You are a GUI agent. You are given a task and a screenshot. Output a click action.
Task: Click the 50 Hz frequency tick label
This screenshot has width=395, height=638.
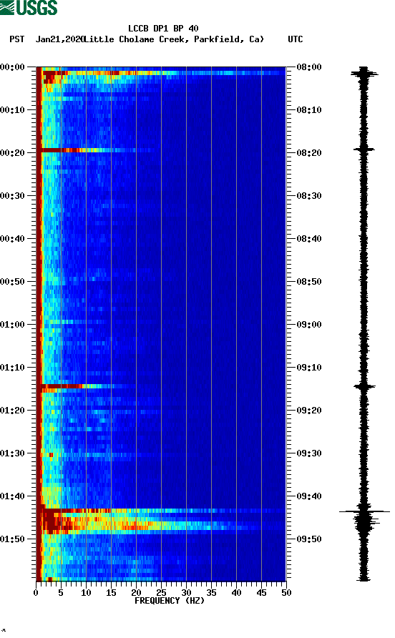click(x=286, y=593)
